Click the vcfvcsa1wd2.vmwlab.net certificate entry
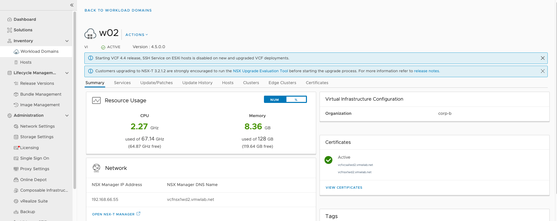 tap(355, 165)
